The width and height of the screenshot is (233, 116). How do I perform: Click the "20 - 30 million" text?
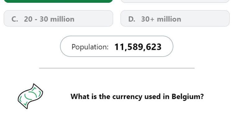(x=49, y=19)
